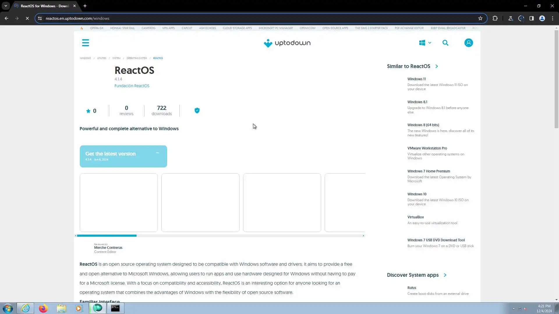Open the user account profile icon

pos(468,43)
